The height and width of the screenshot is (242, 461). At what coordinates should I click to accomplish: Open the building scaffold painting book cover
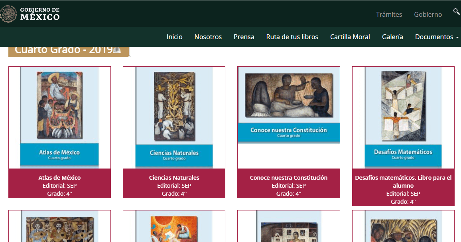[x=288, y=226]
